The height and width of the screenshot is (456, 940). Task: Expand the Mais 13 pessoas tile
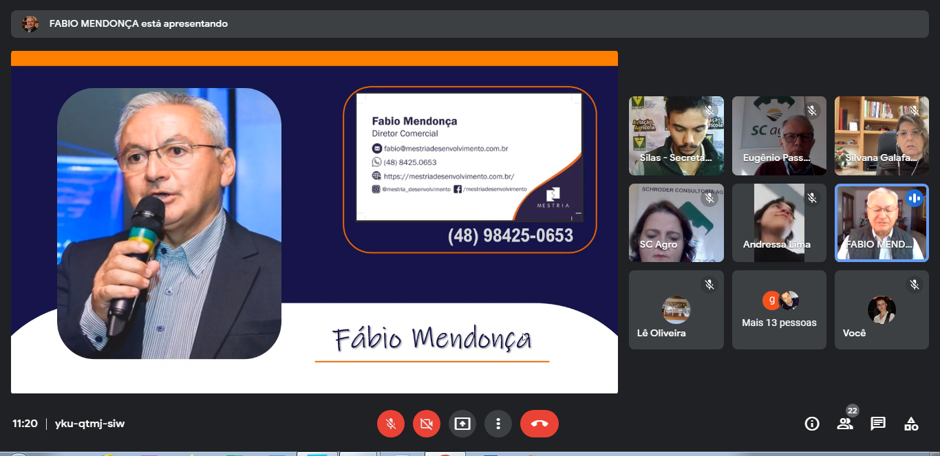click(779, 310)
